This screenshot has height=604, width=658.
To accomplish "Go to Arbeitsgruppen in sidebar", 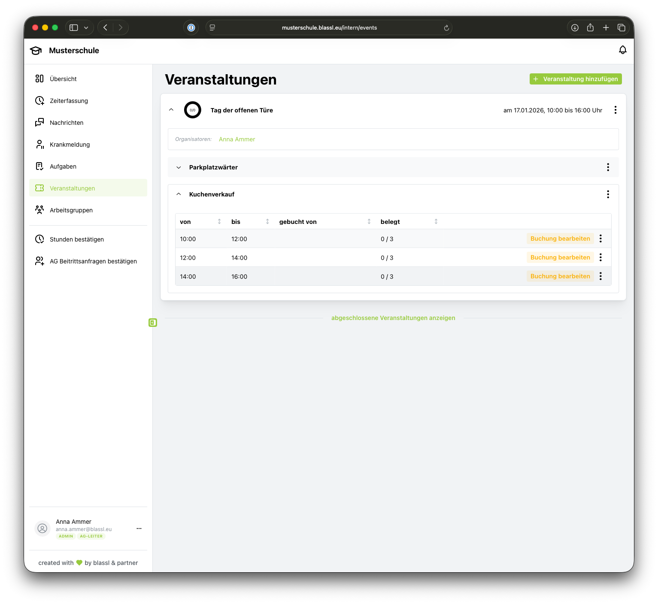I will (x=71, y=210).
